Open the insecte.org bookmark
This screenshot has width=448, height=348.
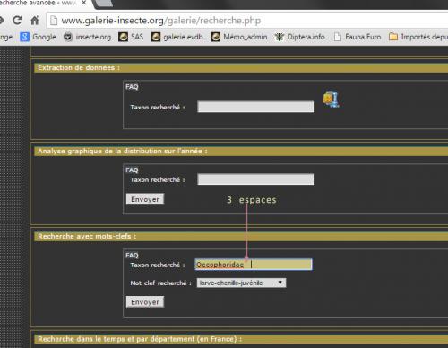pyautogui.click(x=87, y=37)
